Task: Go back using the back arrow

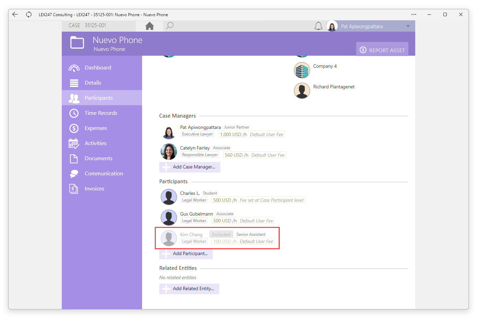Action: tap(15, 14)
